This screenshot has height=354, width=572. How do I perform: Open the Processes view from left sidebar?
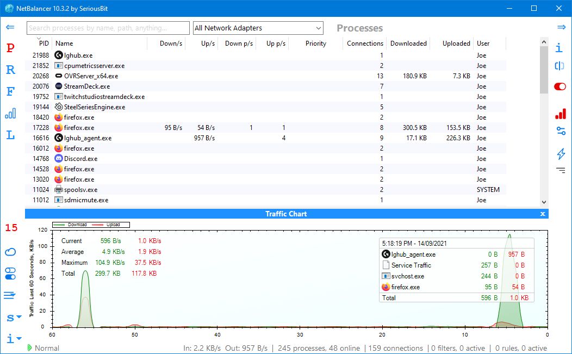[10, 48]
